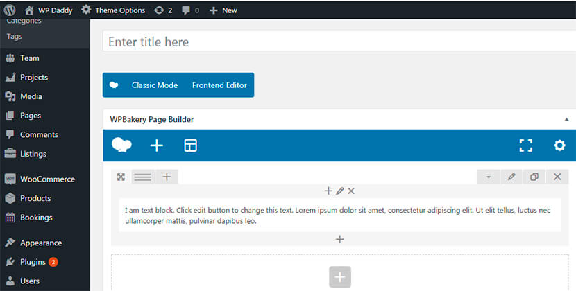Delete the row with X icon
Image resolution: width=576 pixels, height=291 pixels.
(x=557, y=177)
